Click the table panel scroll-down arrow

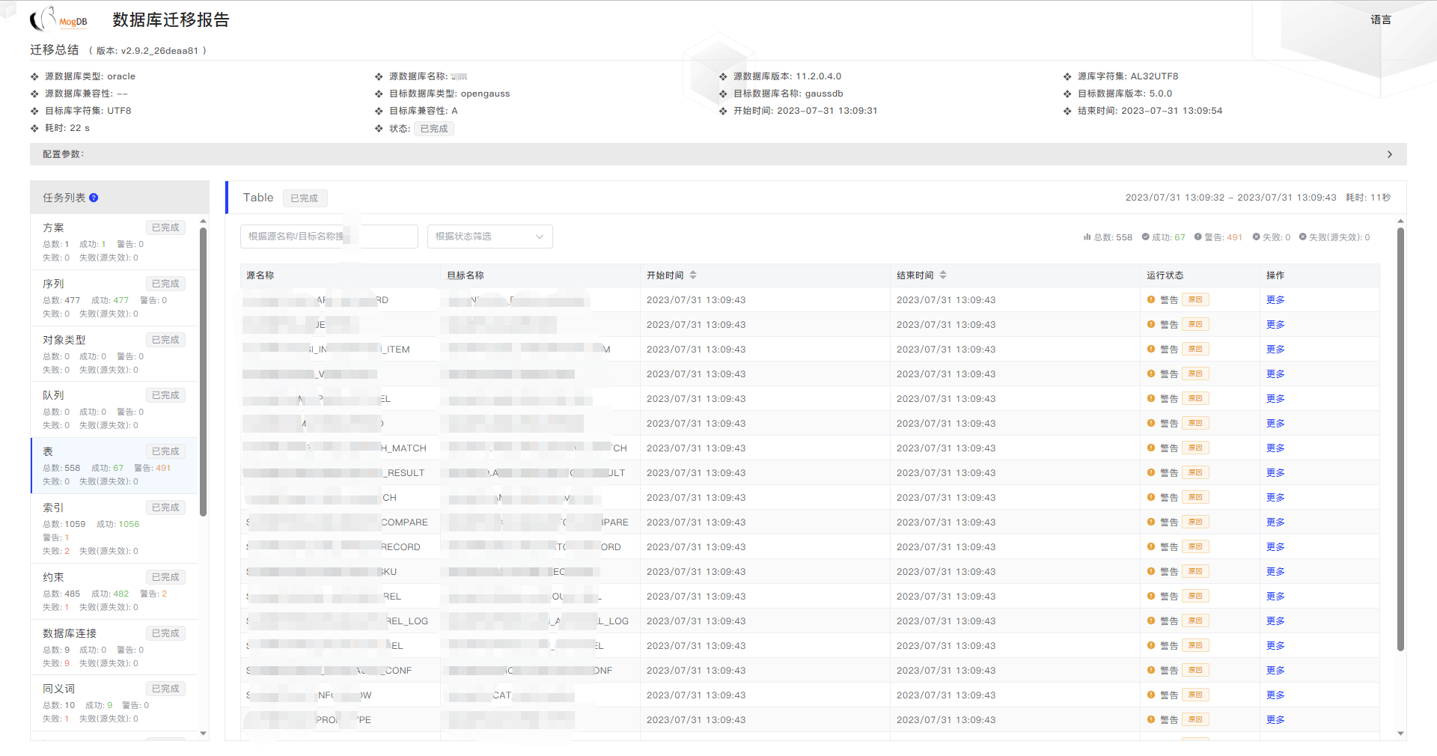click(x=1400, y=734)
